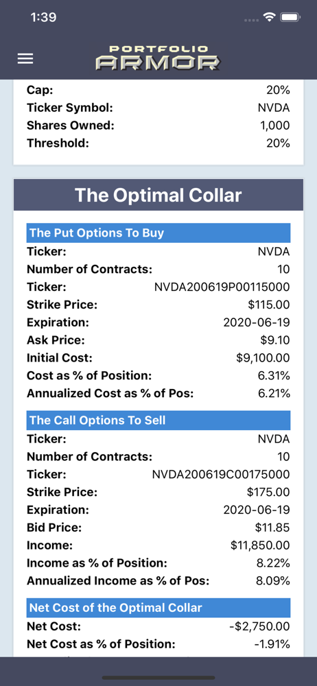
Task: Tap the call strike price $175.00
Action: coord(268,492)
